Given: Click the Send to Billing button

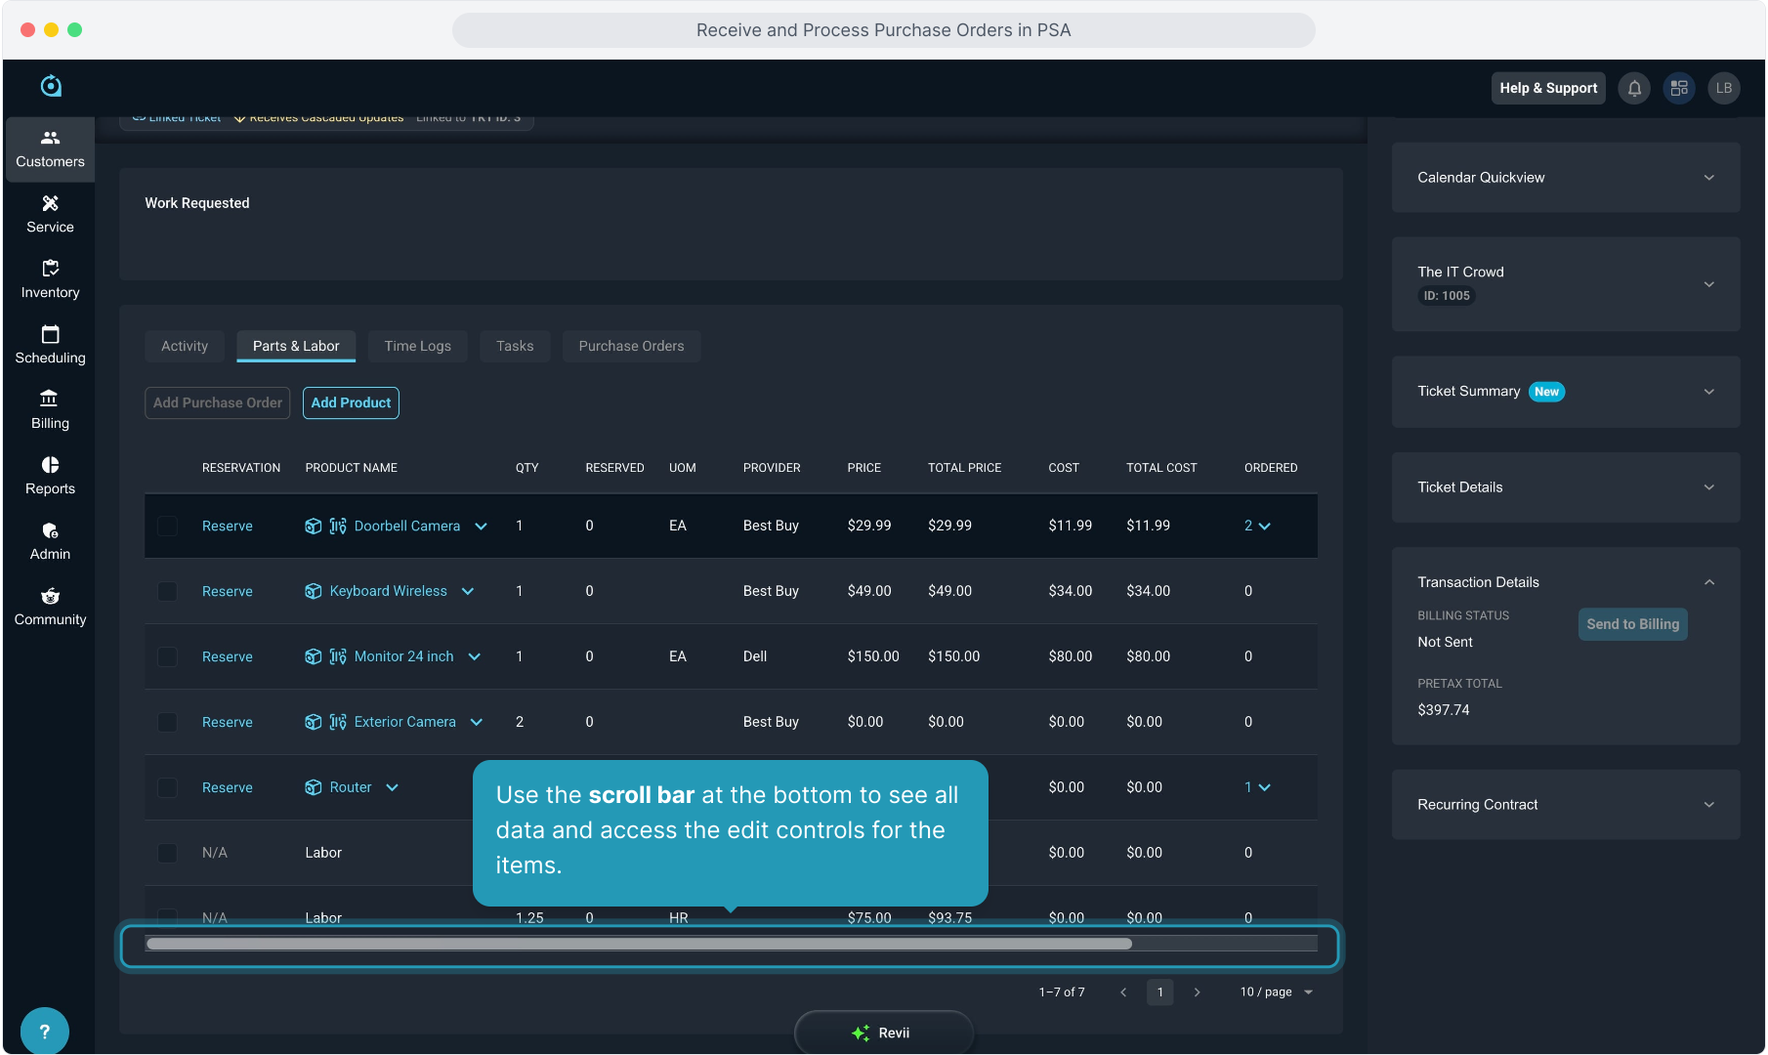Looking at the screenshot, I should [x=1632, y=624].
